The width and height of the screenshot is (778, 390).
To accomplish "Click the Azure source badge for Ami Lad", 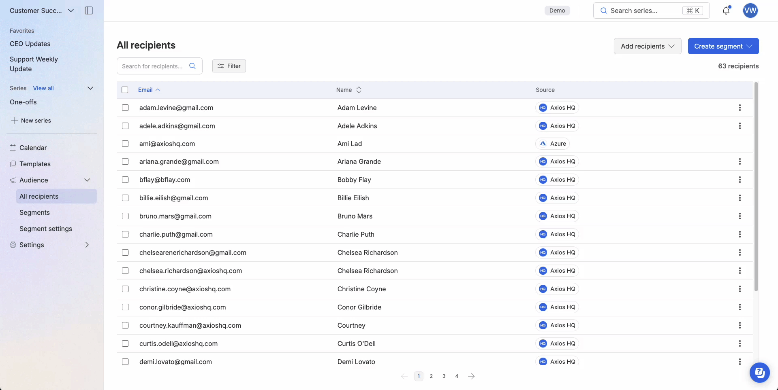I will pos(553,144).
